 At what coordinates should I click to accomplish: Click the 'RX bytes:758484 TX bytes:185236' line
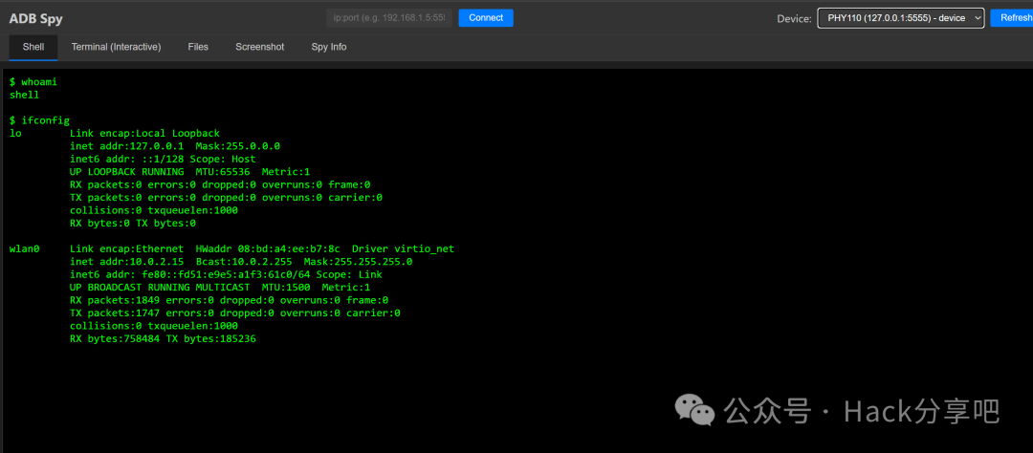pyautogui.click(x=163, y=338)
